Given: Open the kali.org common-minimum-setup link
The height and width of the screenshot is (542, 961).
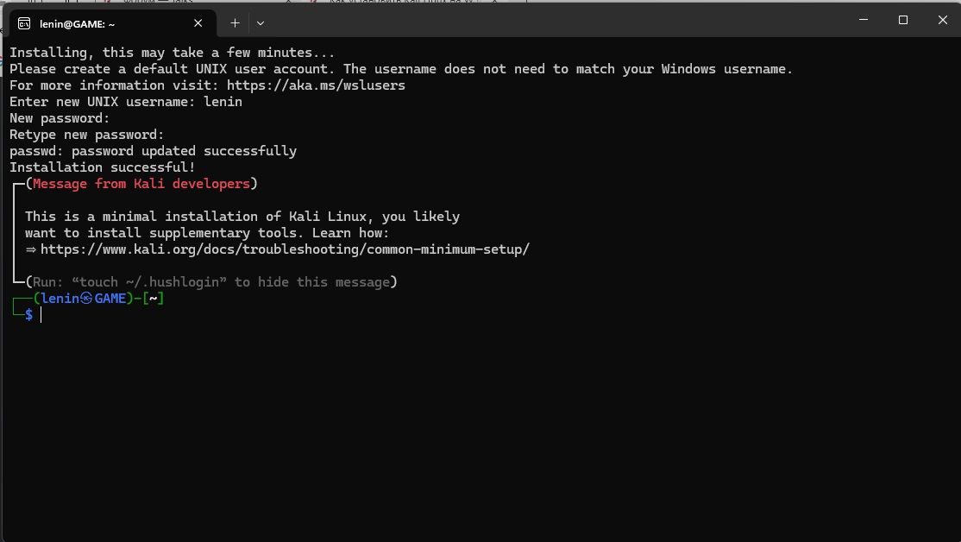Looking at the screenshot, I should (285, 249).
